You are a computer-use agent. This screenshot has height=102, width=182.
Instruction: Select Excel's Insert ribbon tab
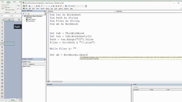coord(15,2)
